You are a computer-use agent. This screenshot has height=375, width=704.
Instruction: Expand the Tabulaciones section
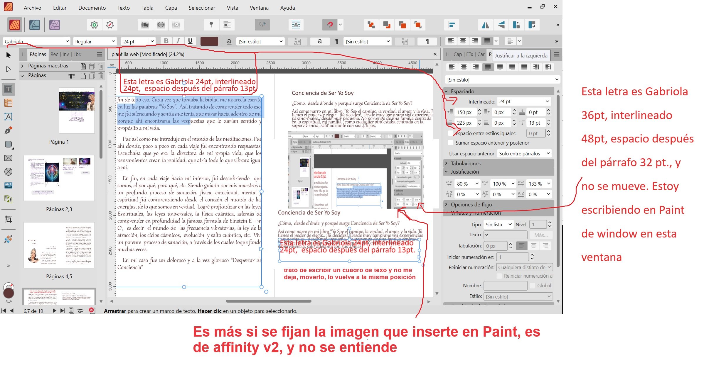pos(447,163)
